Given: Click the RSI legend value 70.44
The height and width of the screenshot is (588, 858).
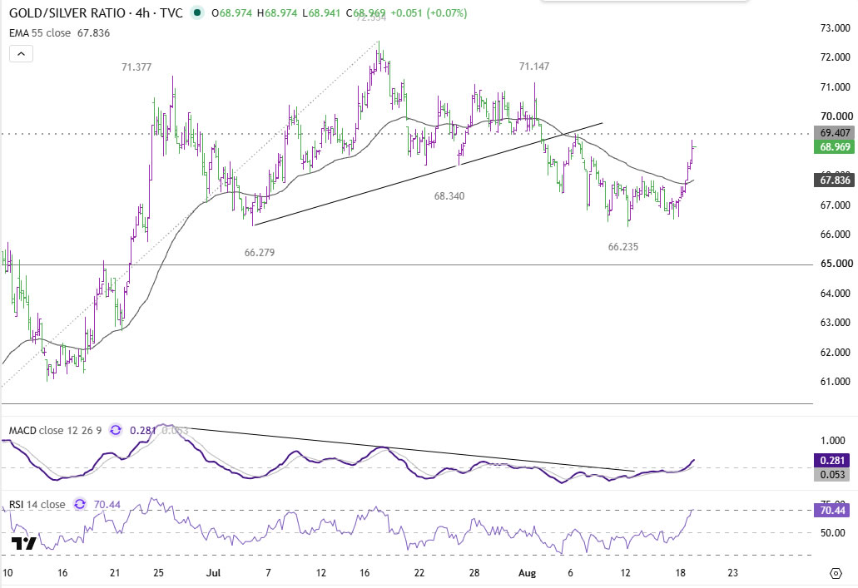Looking at the screenshot, I should click(x=107, y=504).
